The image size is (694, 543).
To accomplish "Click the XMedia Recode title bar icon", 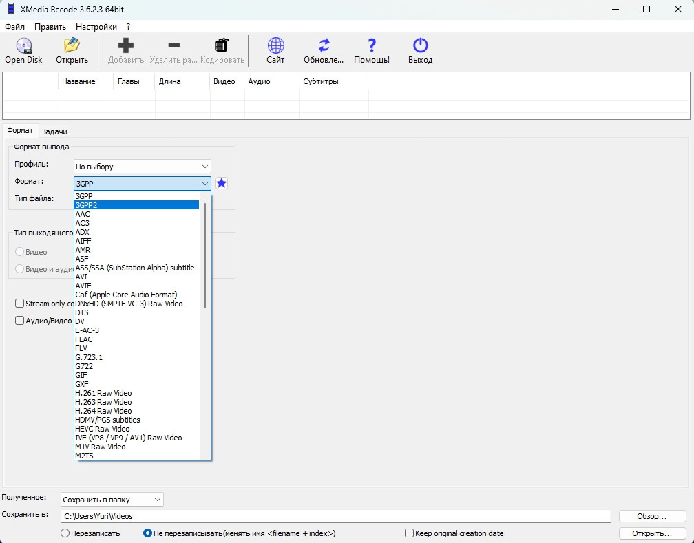I will [x=10, y=10].
